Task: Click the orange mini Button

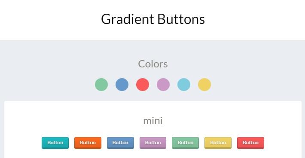Action: coord(88,143)
